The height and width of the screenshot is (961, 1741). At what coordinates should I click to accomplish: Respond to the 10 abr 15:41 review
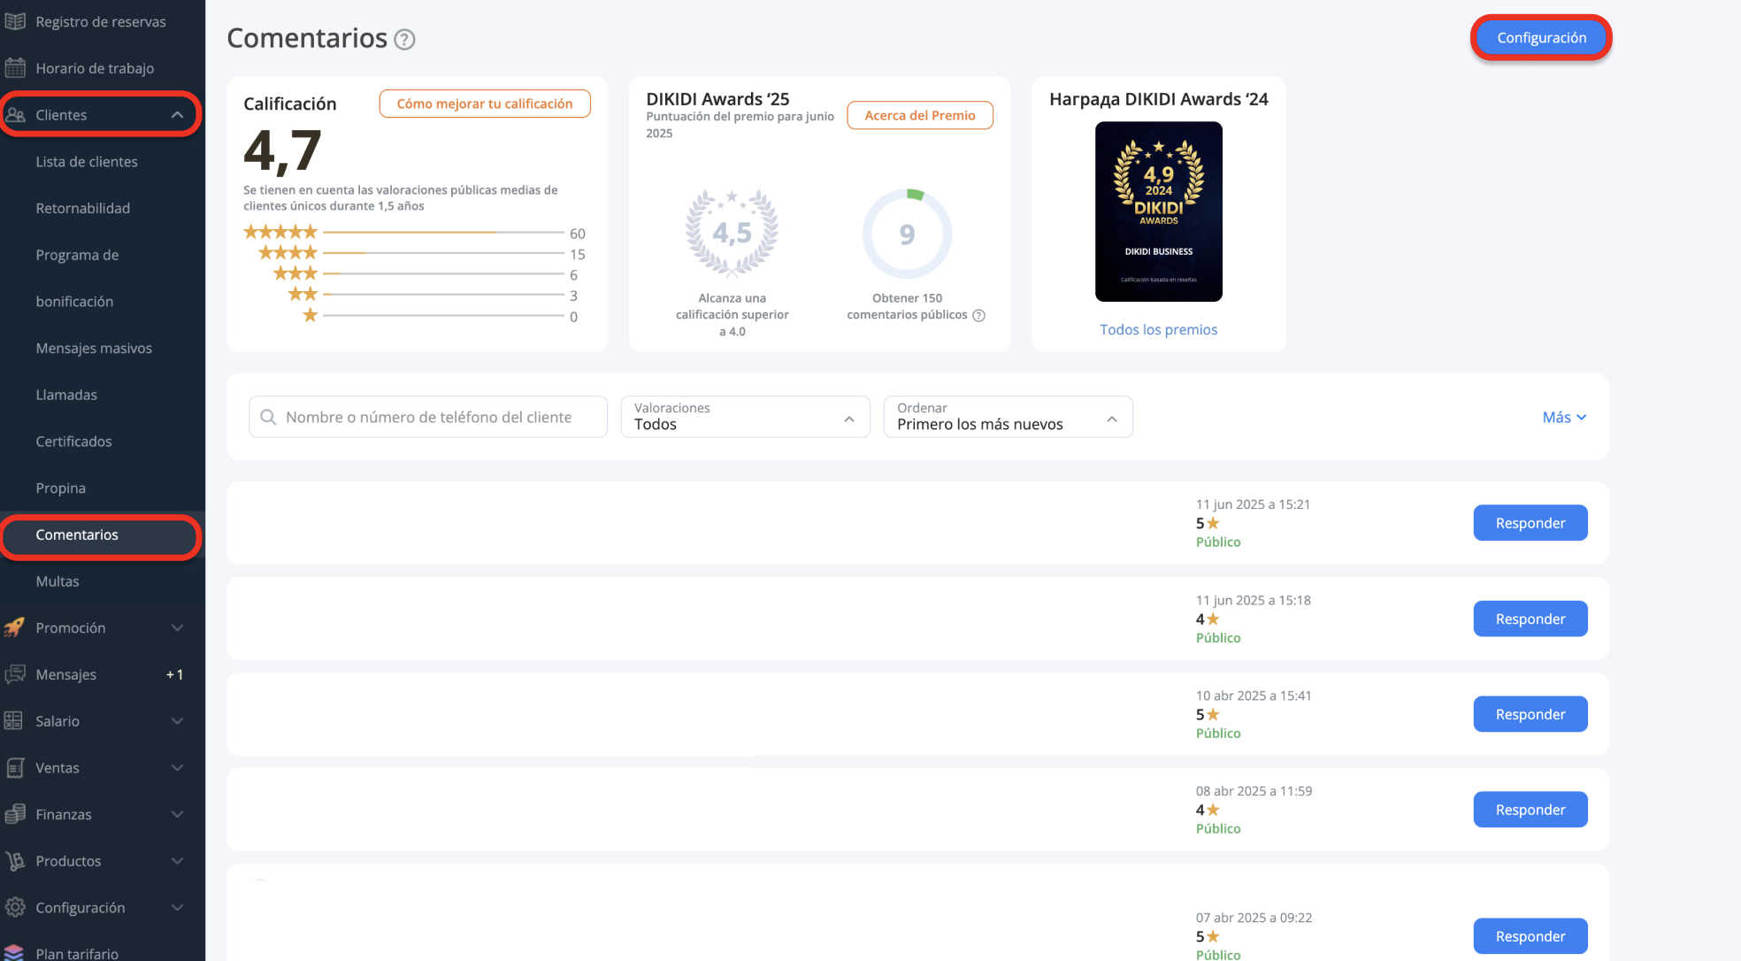[x=1530, y=714]
